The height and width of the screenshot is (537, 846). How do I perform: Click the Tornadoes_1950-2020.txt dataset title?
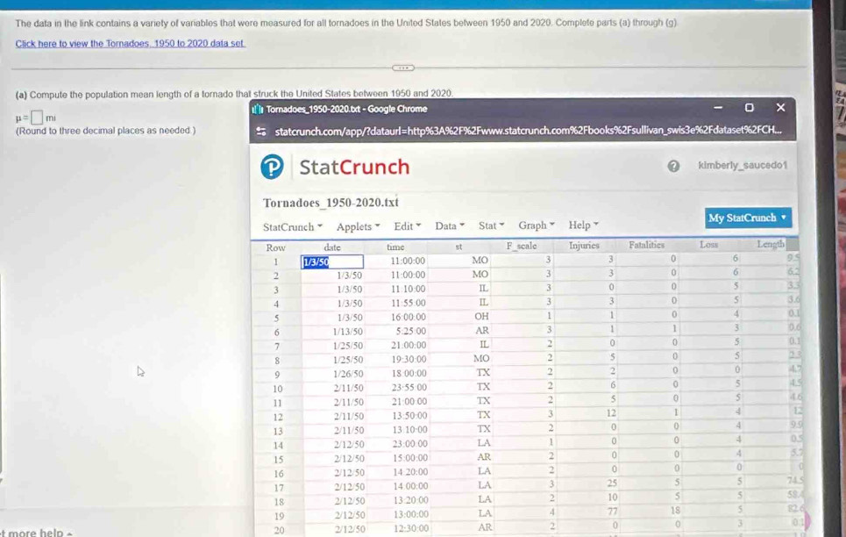coord(331,203)
